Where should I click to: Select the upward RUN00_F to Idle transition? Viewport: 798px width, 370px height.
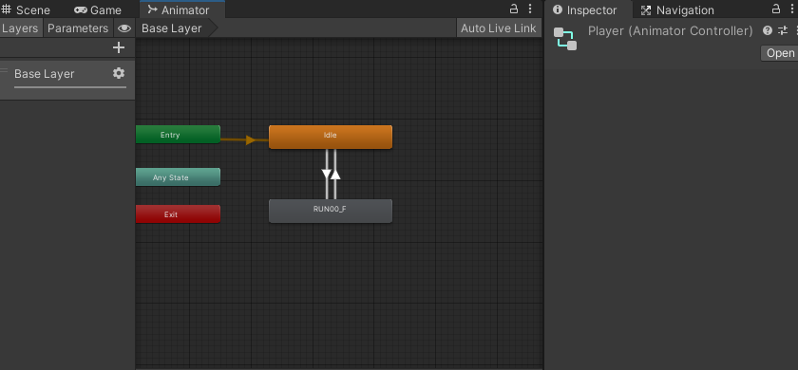click(335, 174)
